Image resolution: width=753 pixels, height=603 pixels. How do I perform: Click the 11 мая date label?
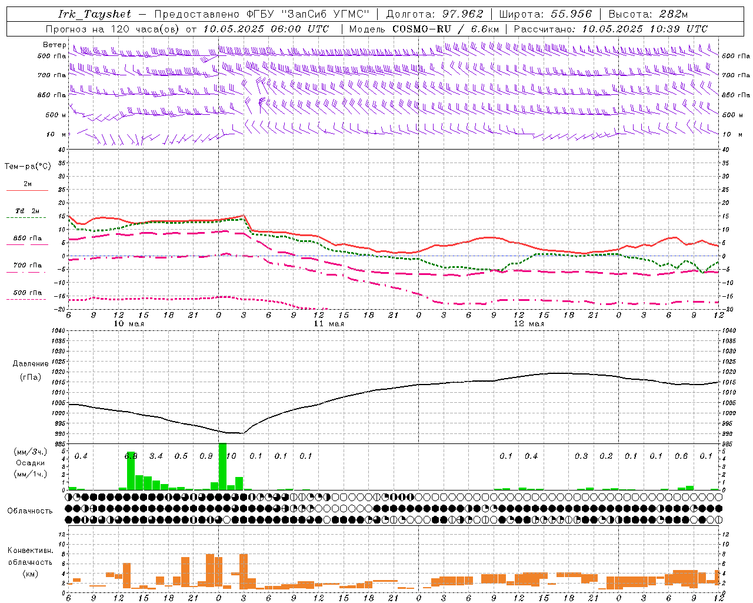point(329,324)
